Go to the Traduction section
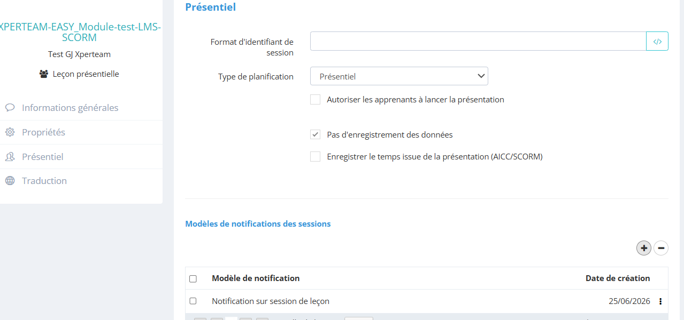 [x=44, y=181]
